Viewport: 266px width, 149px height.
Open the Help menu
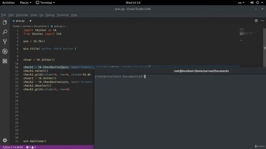74,15
